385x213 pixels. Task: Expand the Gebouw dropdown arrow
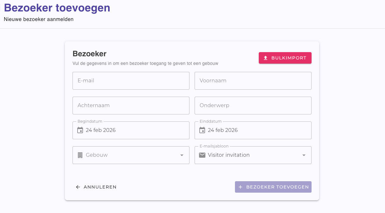click(x=182, y=155)
